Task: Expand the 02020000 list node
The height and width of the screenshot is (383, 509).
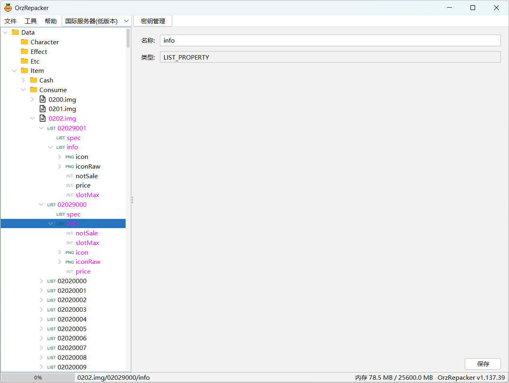Action: tap(41, 281)
